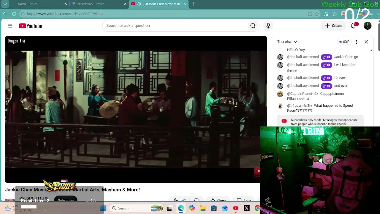380x214 pixels.
Task: Open Windows Start menu
Action: point(103,208)
